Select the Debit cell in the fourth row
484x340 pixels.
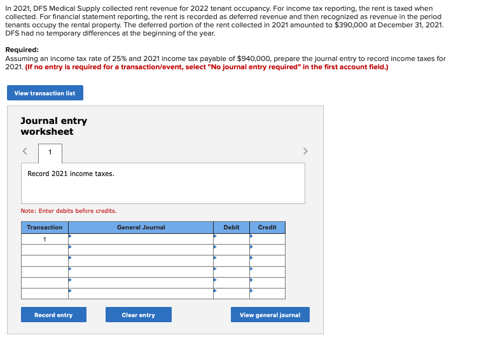coord(232,272)
